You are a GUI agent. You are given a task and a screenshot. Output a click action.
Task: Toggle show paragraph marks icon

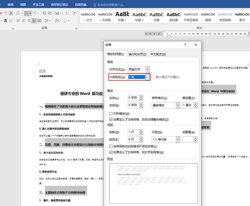coord(75,13)
